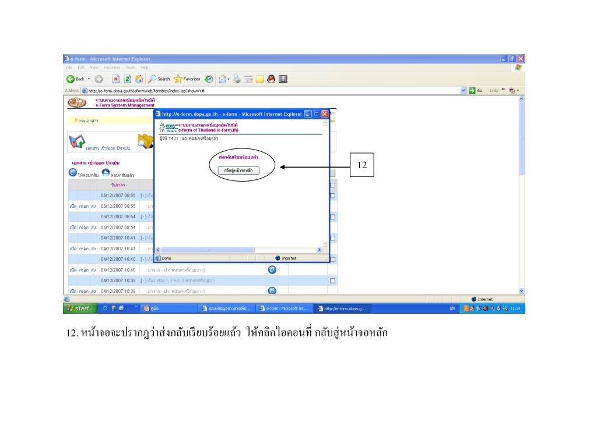
Task: Click the main window's vertical scrollbar thumb
Action: 521,139
